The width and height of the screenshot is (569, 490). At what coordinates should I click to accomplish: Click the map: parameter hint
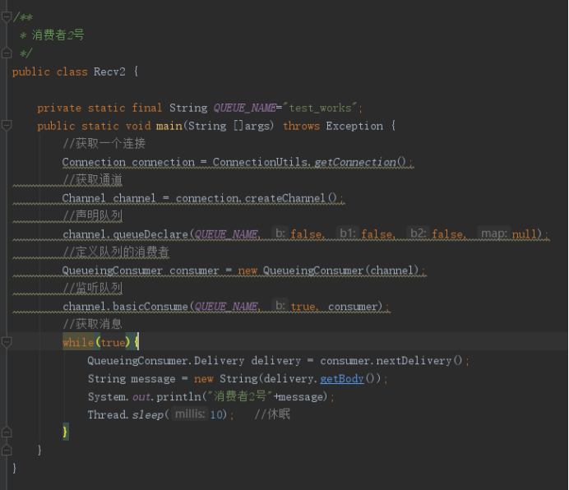[493, 233]
